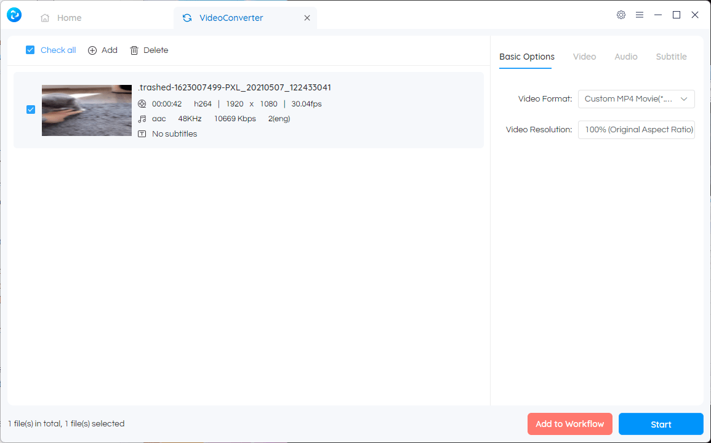Click the app logo in the top-left corner
This screenshot has height=443, width=711.
click(x=14, y=14)
